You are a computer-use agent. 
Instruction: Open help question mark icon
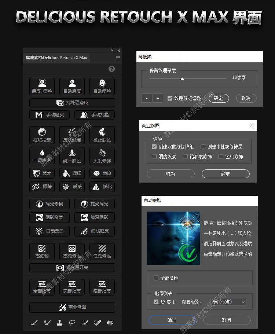[x=111, y=69]
